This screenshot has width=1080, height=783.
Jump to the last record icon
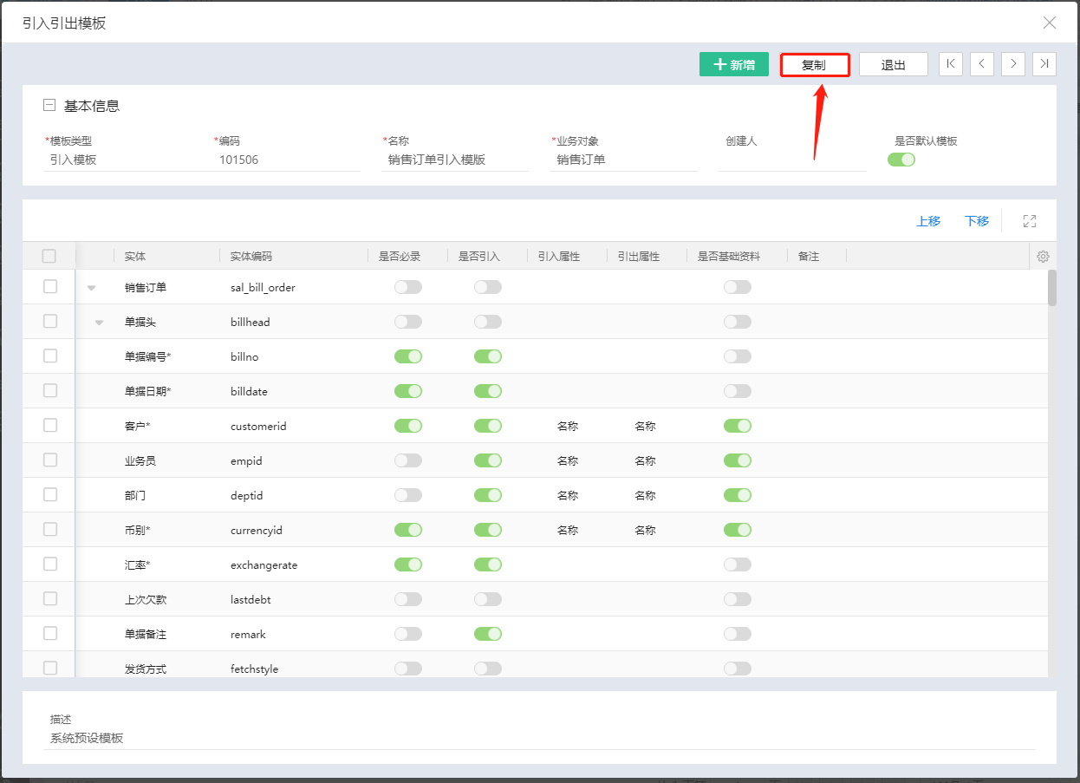tap(1044, 64)
